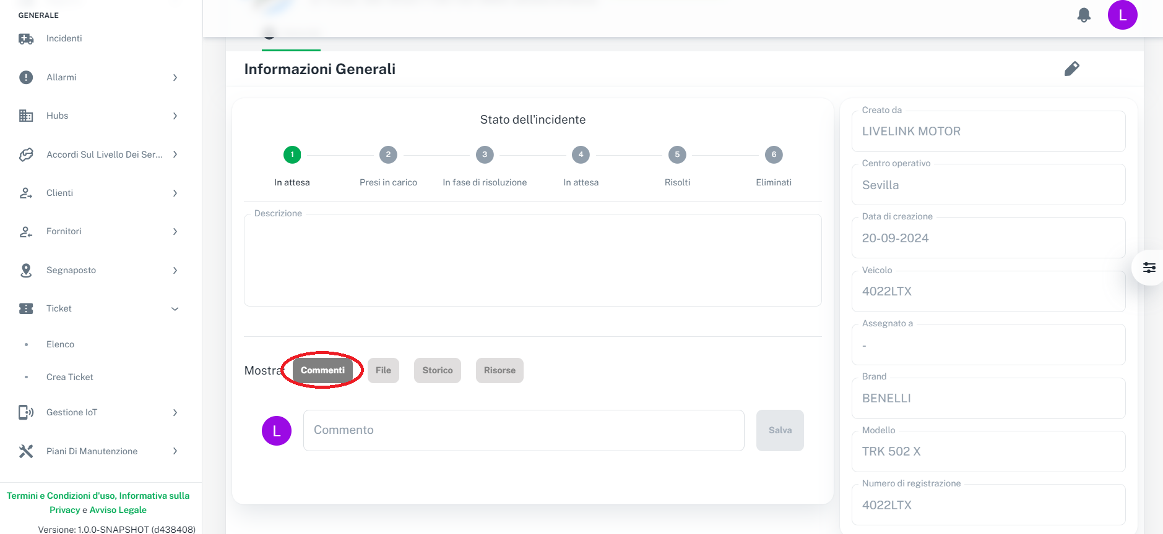1163x534 pixels.
Task: Expand the Gestione IoT submenu
Action: 175,413
